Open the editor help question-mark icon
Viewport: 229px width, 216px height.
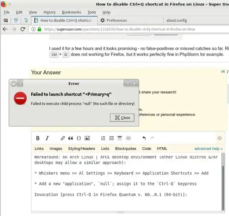point(220,138)
